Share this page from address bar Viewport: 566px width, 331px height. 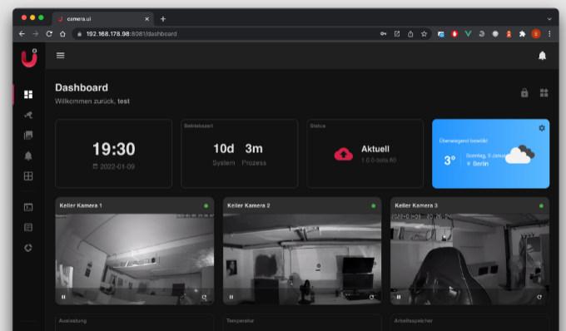(410, 34)
